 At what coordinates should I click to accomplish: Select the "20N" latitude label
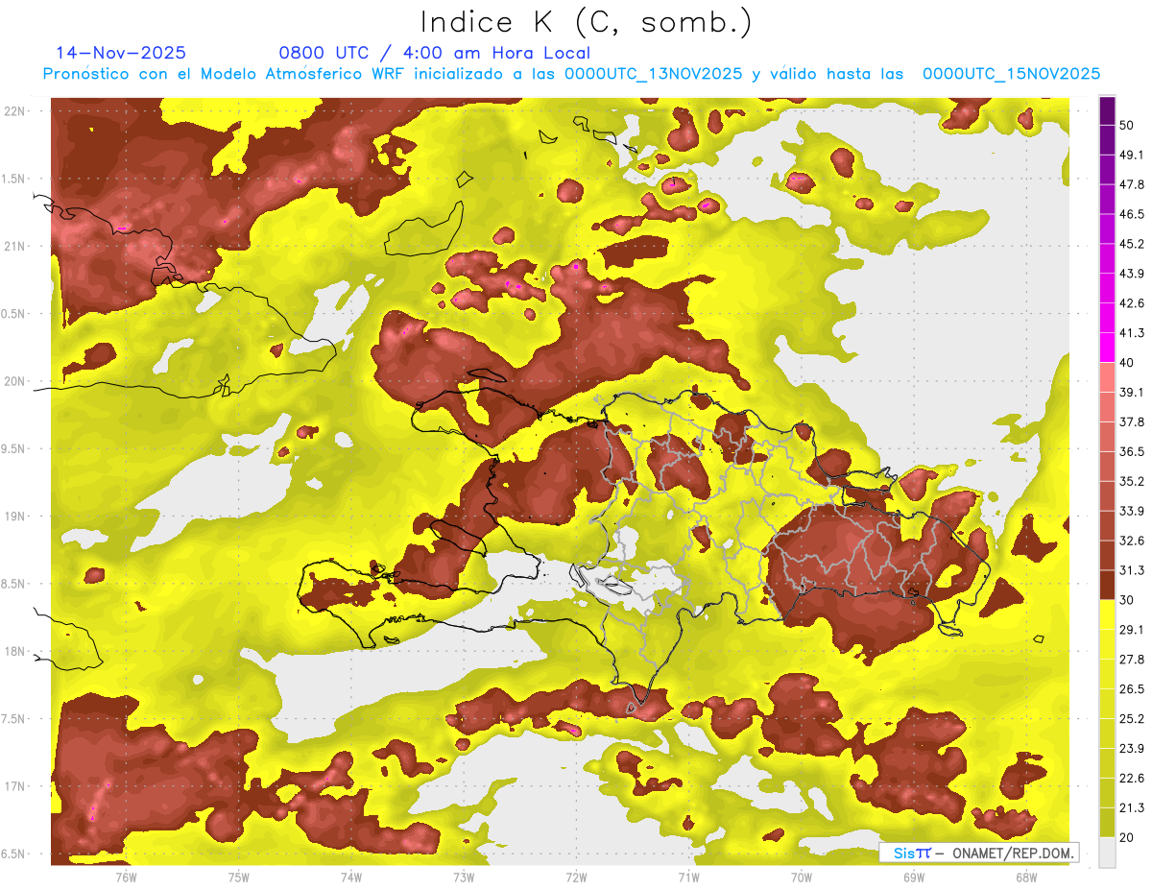[14, 381]
